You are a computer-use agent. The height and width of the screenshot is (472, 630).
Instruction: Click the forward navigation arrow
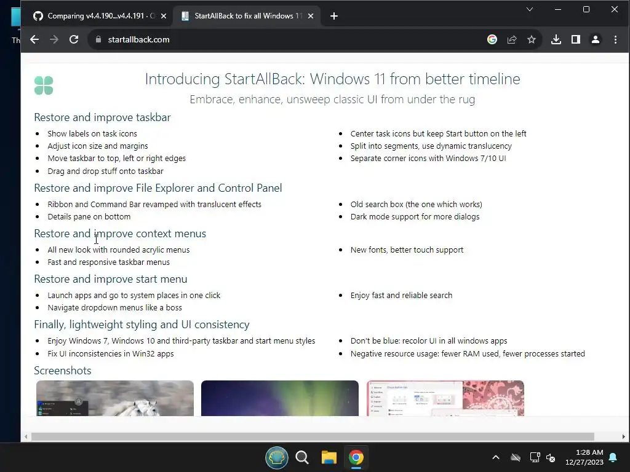tap(54, 39)
